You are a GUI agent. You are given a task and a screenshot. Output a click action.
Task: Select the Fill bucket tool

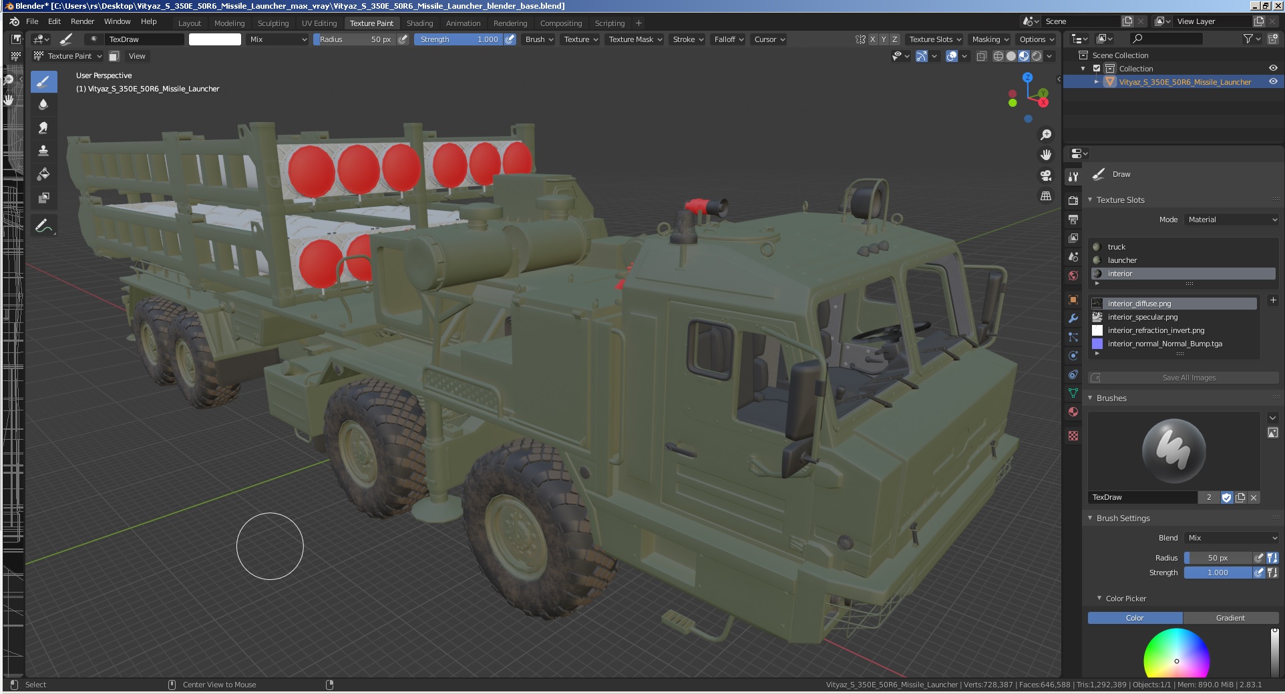click(43, 174)
